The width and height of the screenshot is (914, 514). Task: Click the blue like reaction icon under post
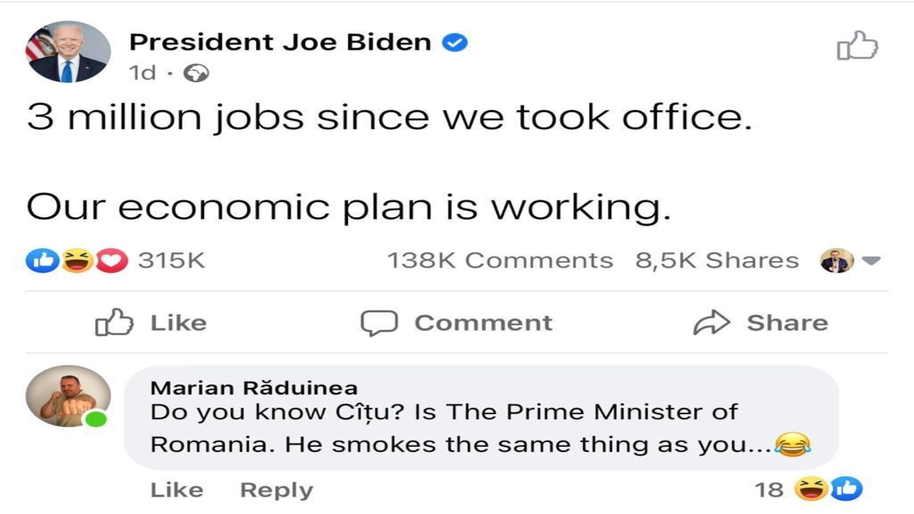(x=42, y=260)
